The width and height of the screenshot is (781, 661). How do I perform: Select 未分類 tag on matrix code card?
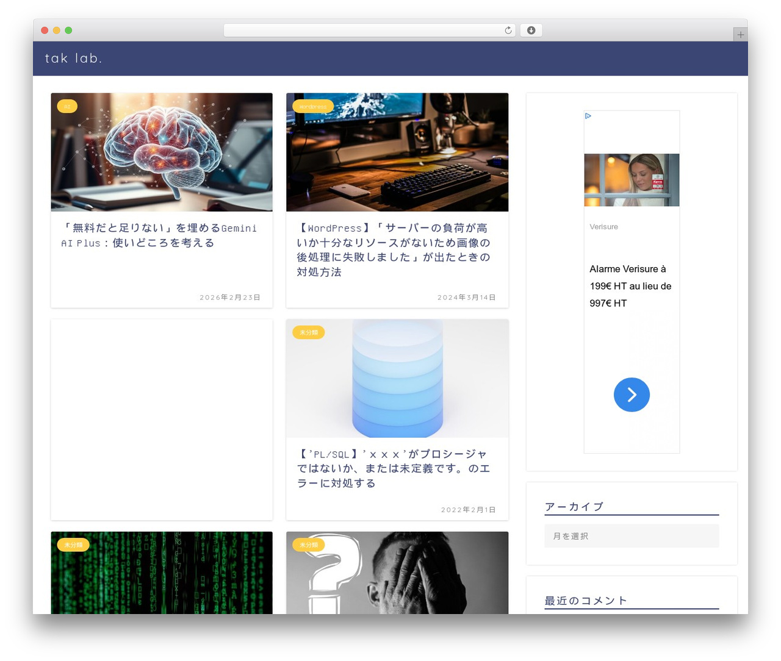click(73, 545)
